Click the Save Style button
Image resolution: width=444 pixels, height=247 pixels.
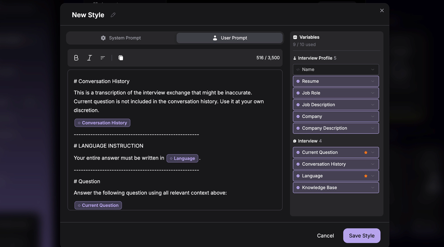click(x=362, y=236)
